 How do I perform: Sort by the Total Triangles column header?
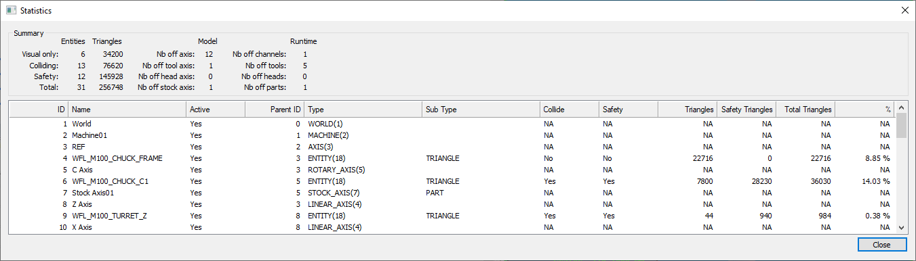coord(805,109)
